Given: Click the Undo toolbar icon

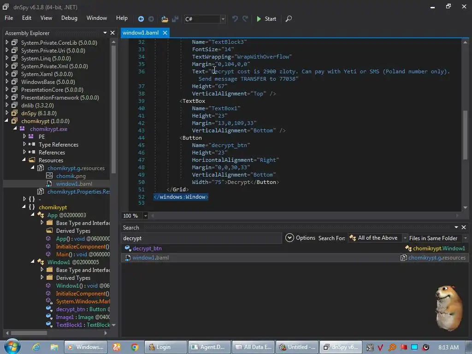Looking at the screenshot, I should click(x=235, y=19).
